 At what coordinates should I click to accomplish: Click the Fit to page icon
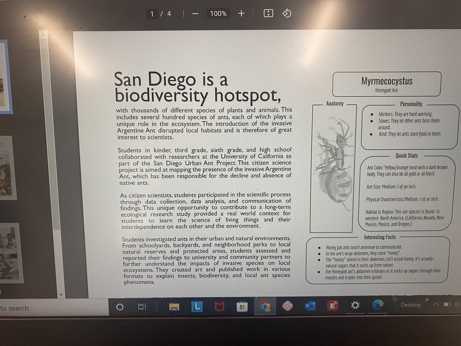[x=268, y=13]
